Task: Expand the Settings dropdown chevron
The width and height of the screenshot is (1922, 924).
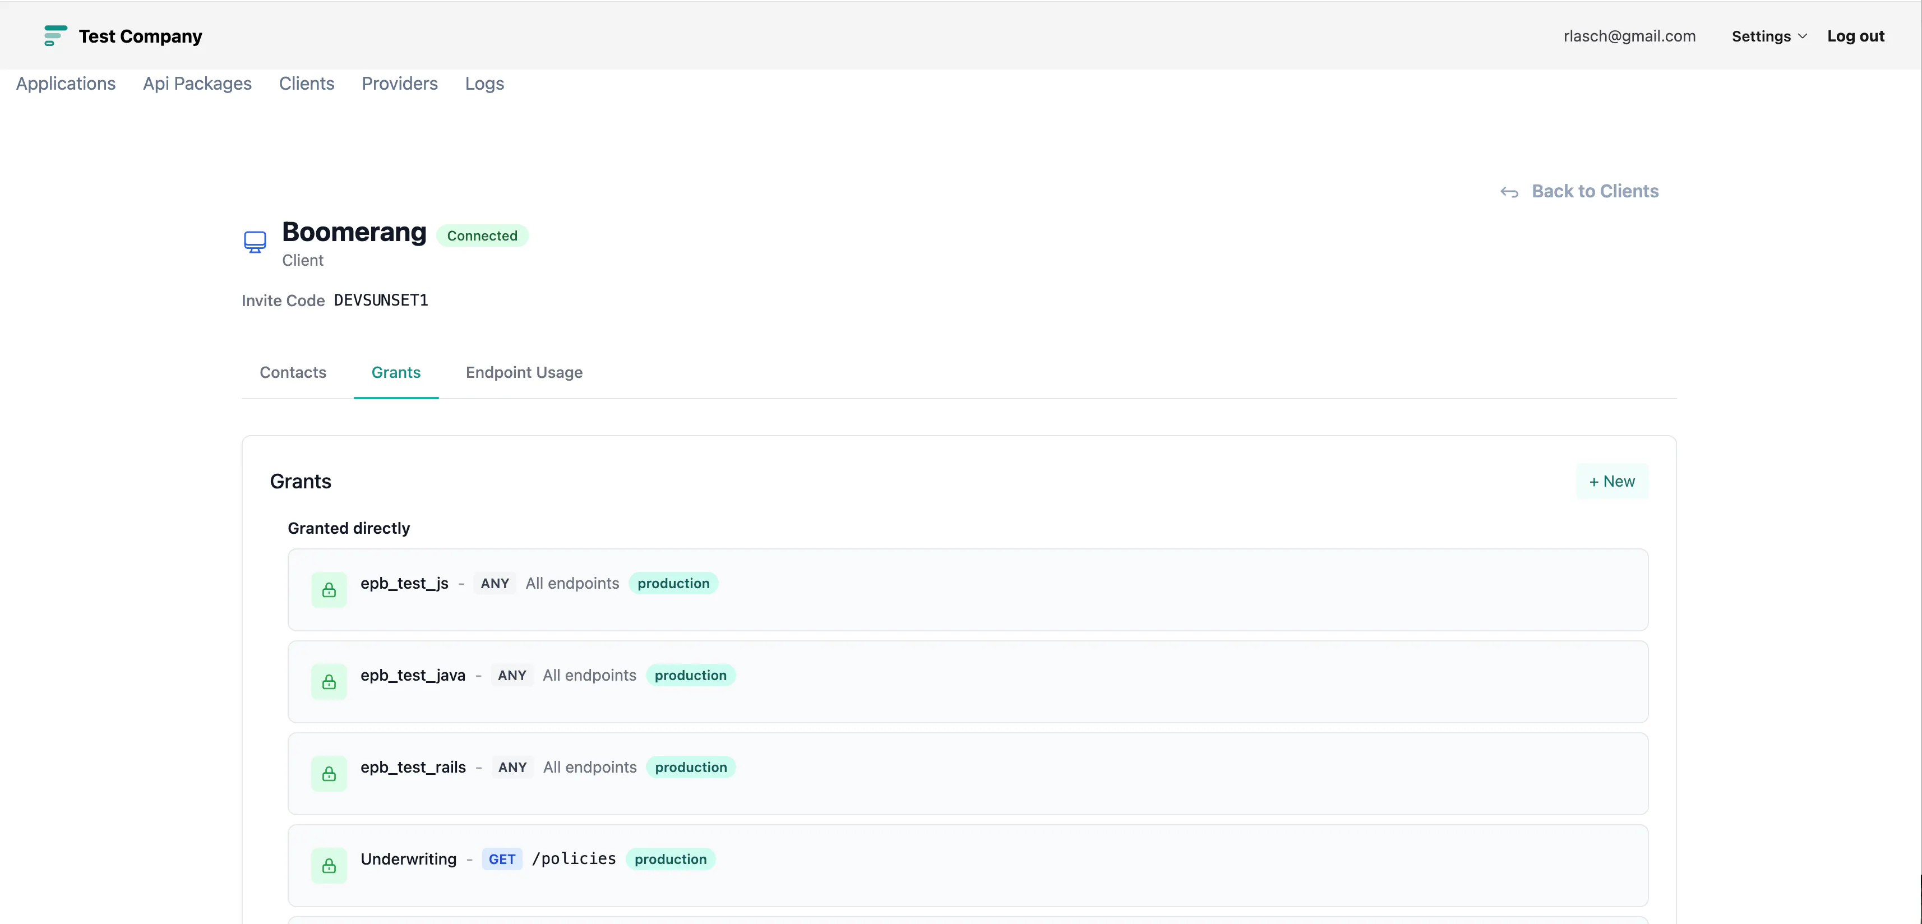Action: (x=1803, y=36)
